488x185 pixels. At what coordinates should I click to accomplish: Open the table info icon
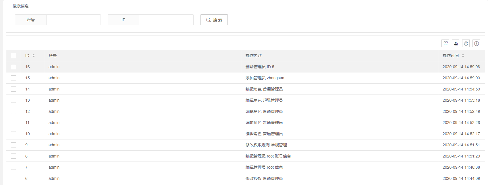(476, 44)
